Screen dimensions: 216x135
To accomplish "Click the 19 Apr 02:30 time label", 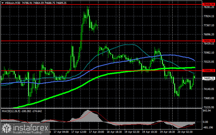I will click(132, 132).
